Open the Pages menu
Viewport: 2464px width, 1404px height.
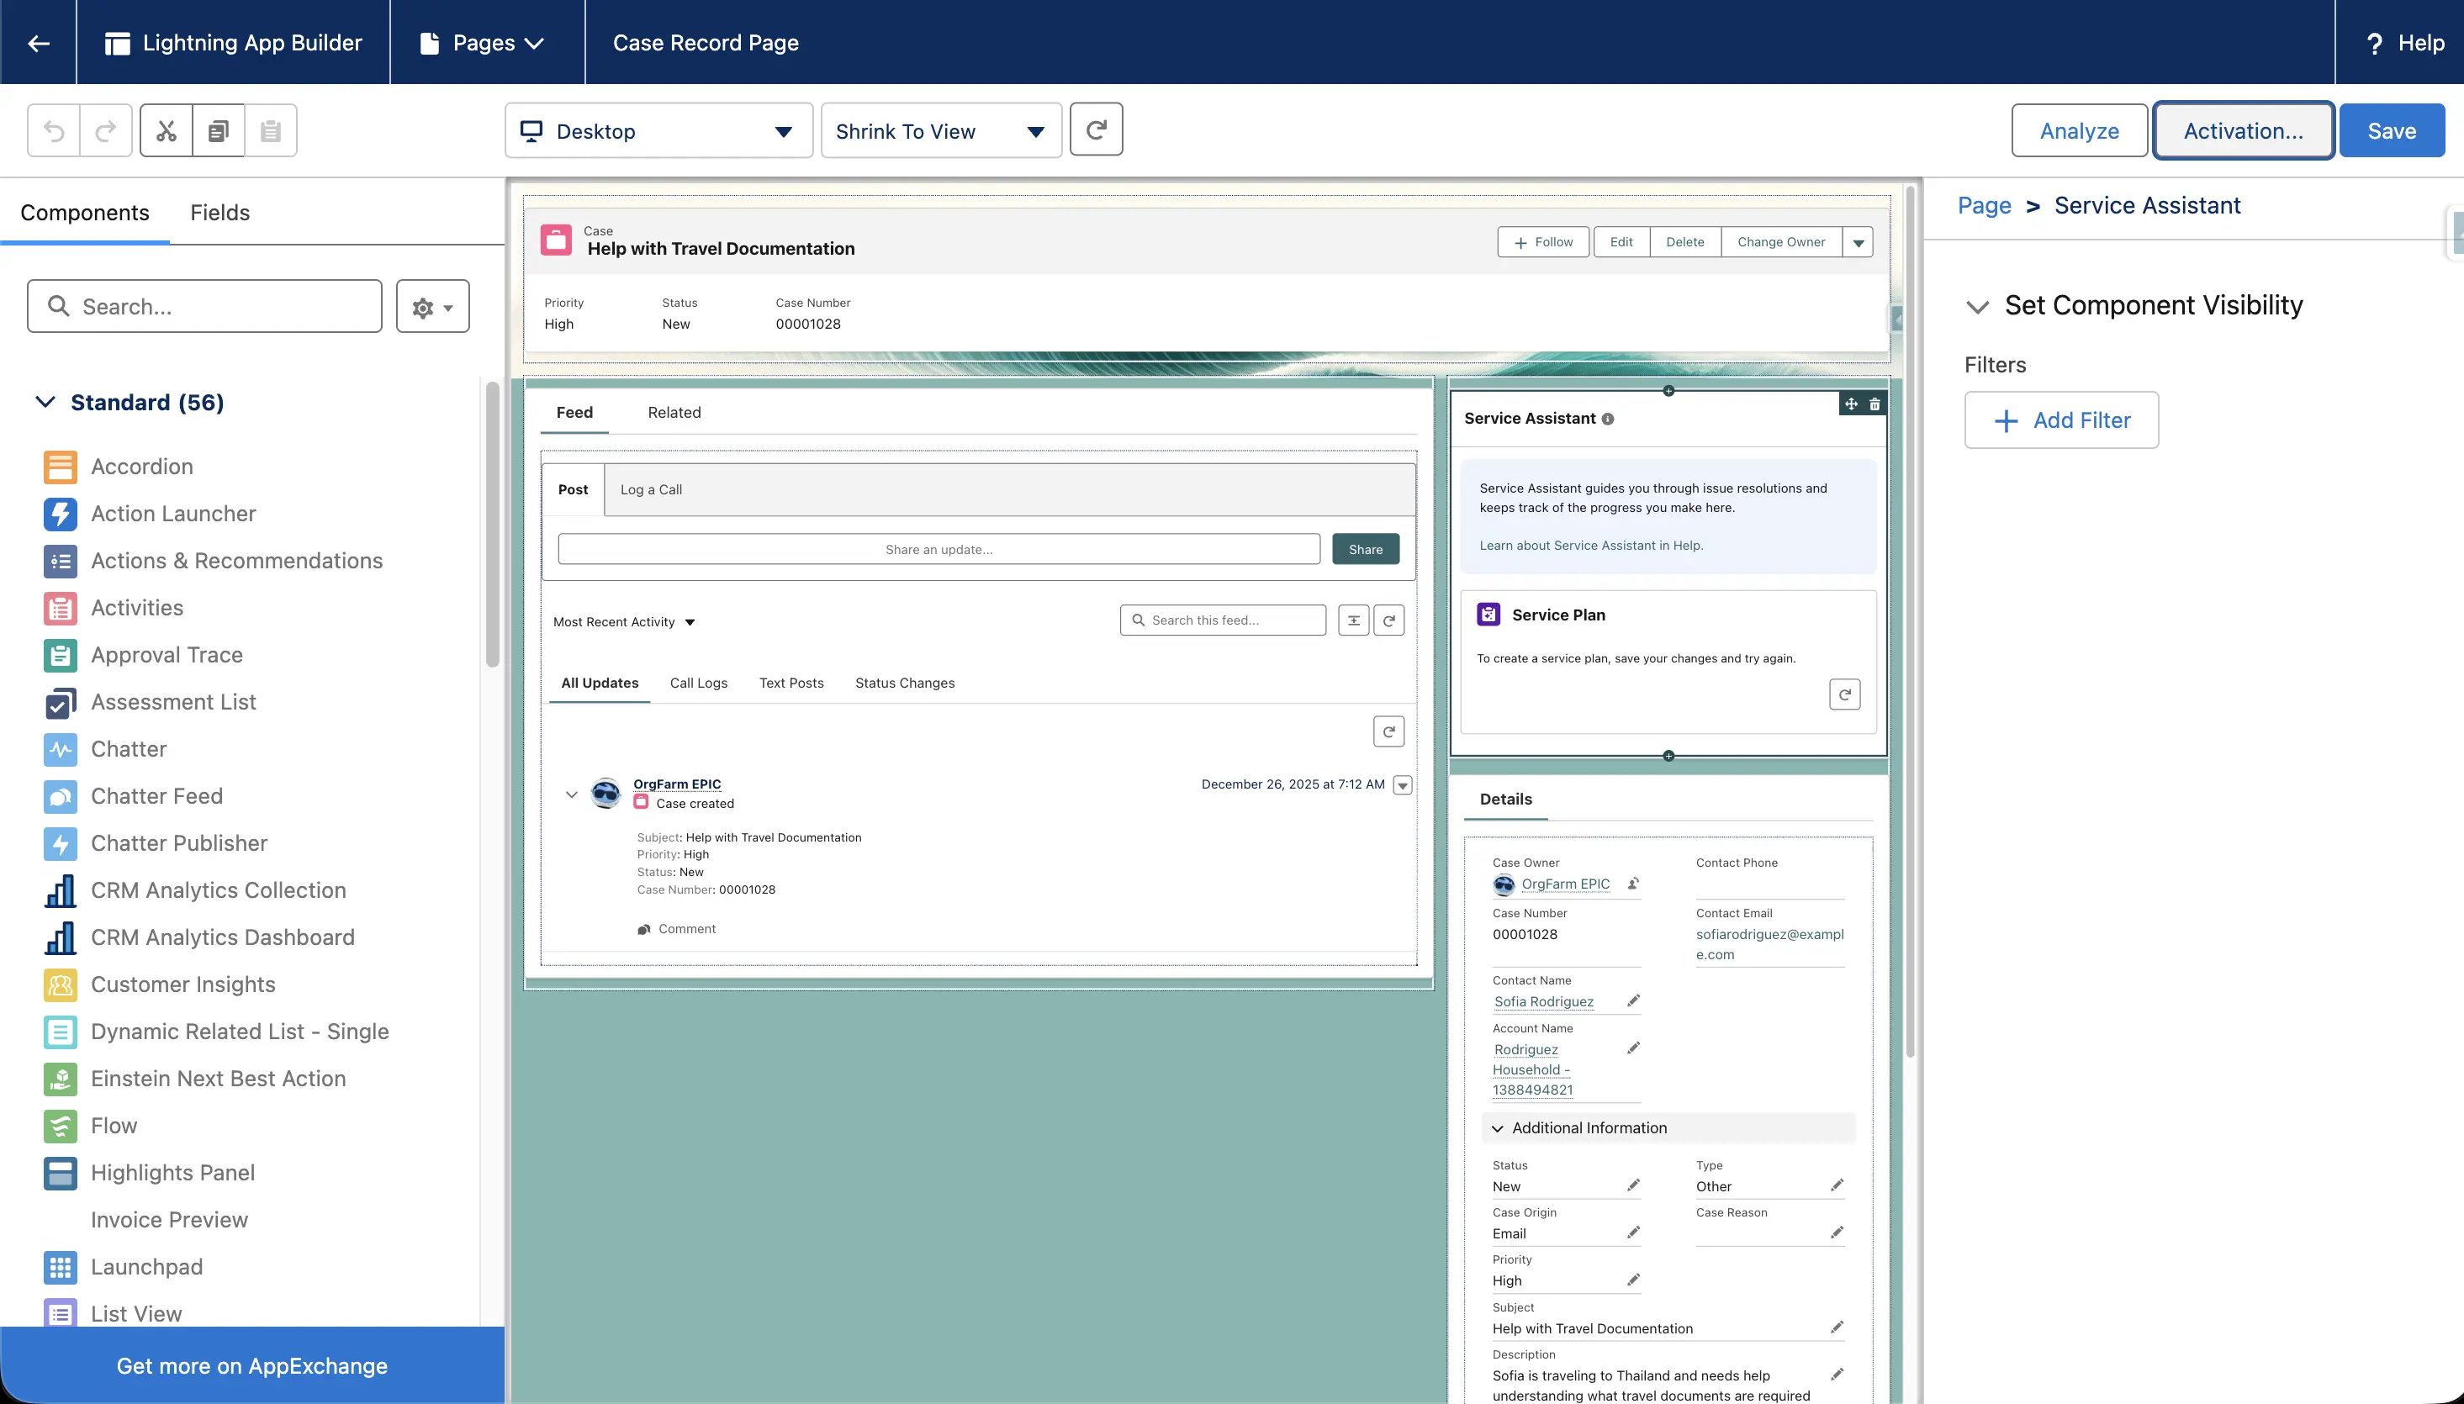pos(484,42)
